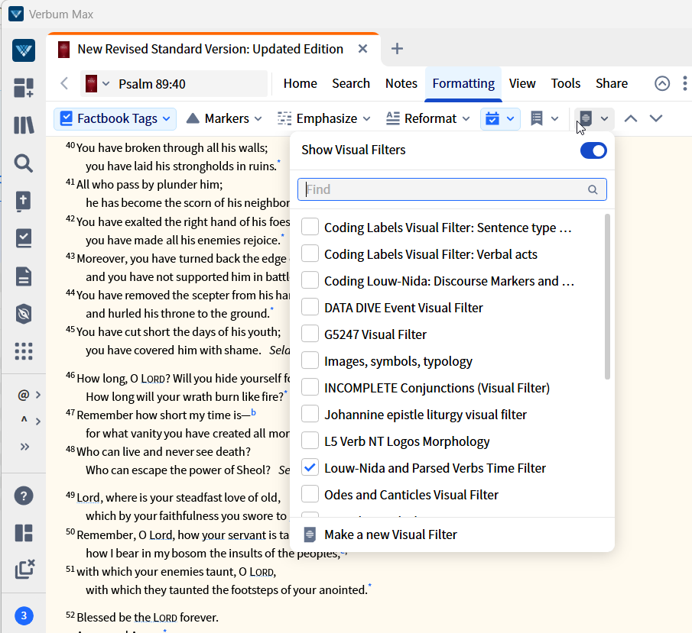Switch to the View tab

coord(522,83)
